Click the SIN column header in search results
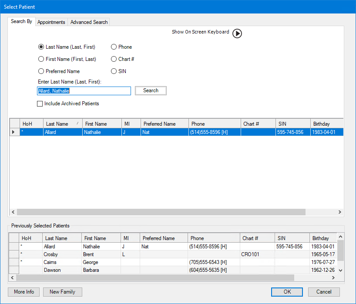This screenshot has height=304, width=356. [293, 124]
